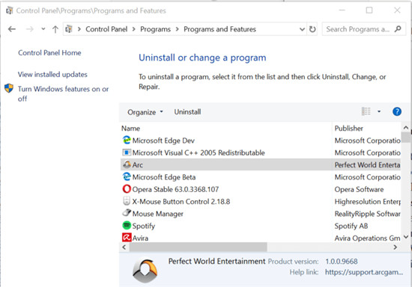This screenshot has width=412, height=287.
Task: Expand the address bar history dropdown
Action: 302,29
